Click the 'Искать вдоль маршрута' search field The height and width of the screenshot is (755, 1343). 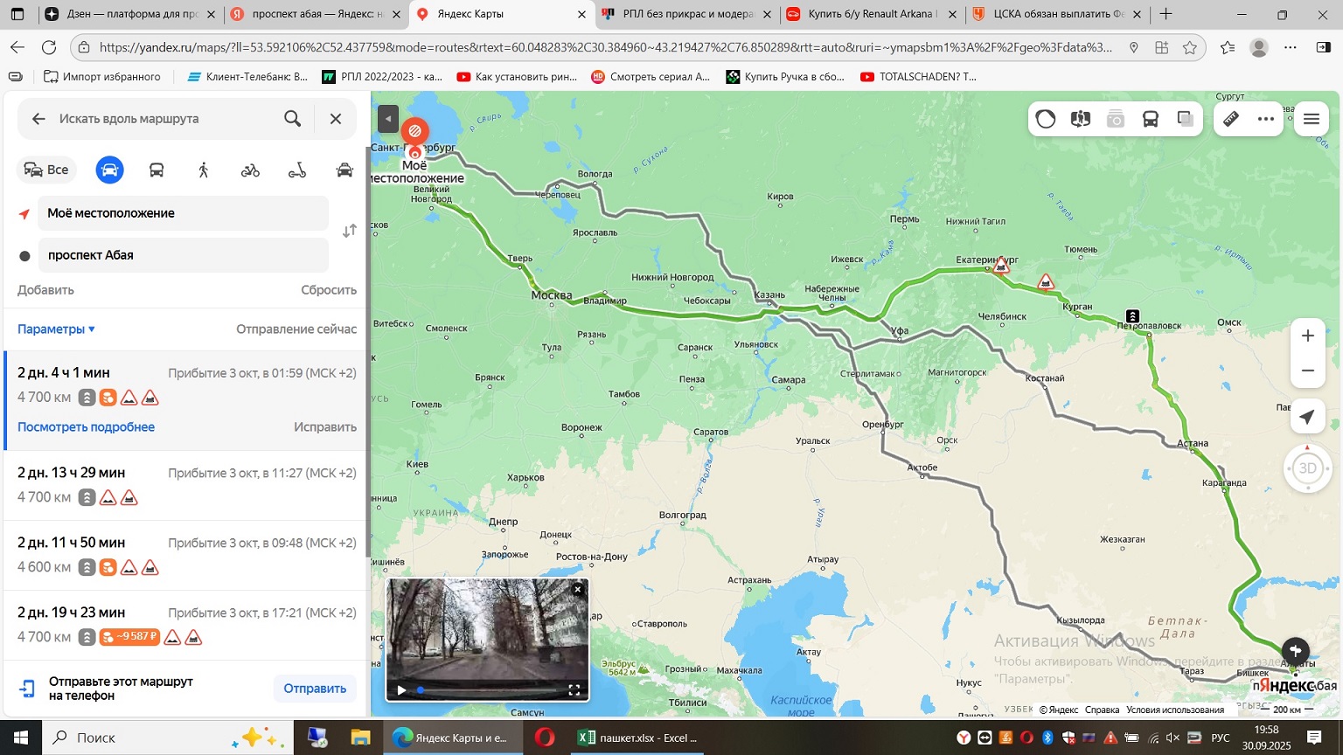click(x=166, y=119)
